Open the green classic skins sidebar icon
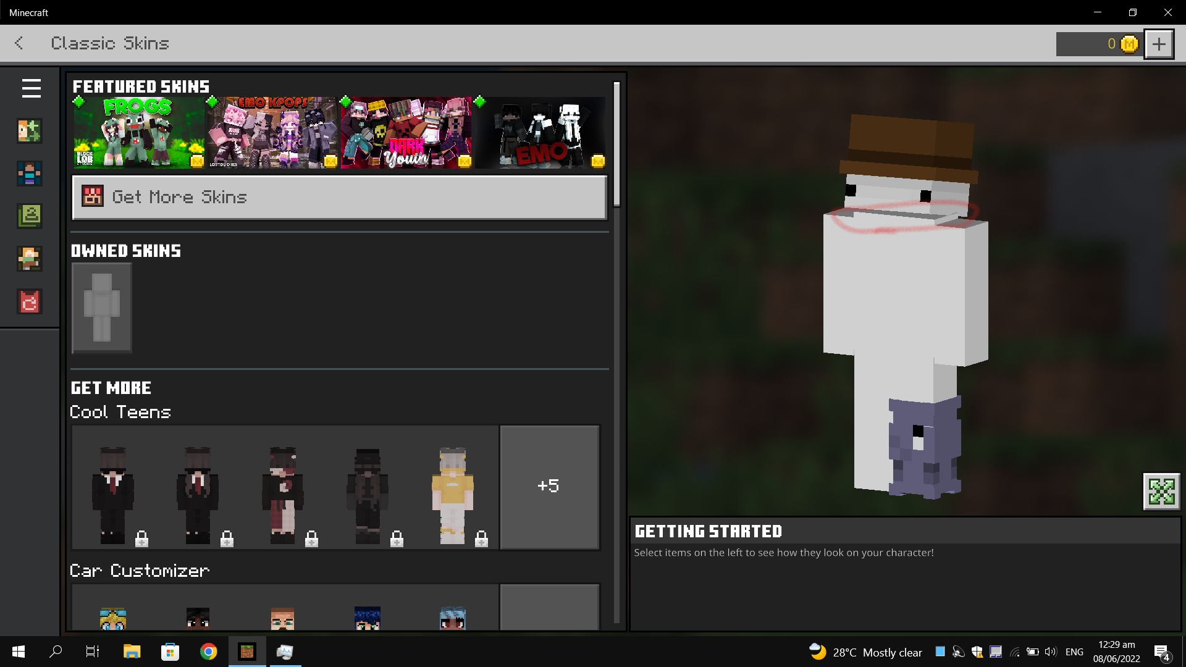1186x667 pixels. click(x=29, y=216)
